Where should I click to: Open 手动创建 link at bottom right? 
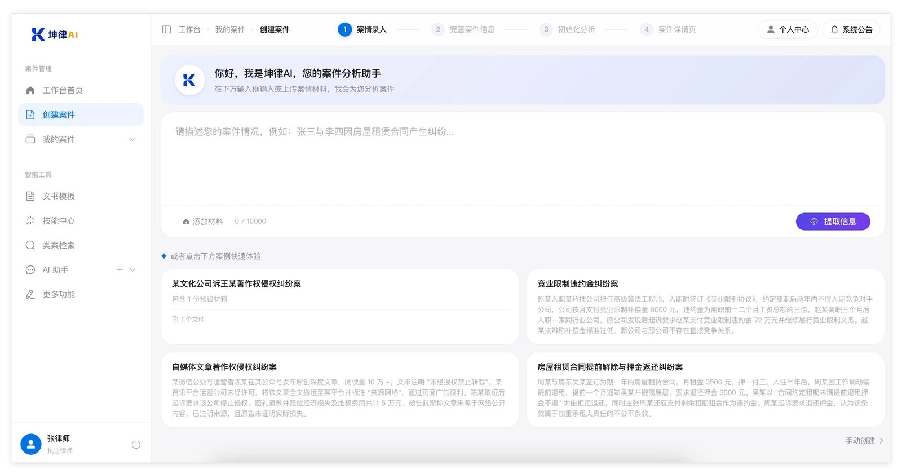click(x=864, y=441)
